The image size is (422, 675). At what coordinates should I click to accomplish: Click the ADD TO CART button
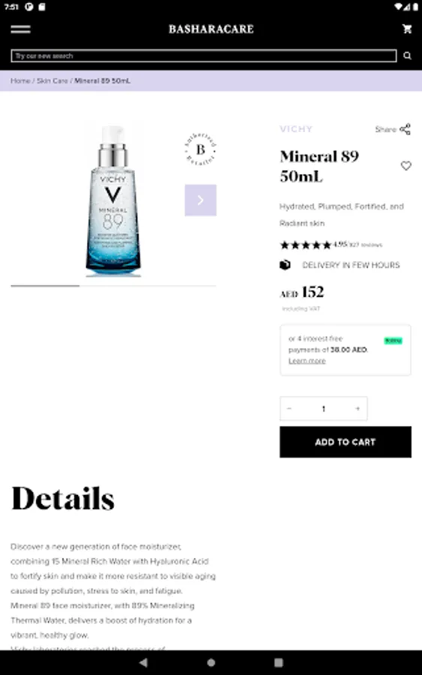[346, 442]
